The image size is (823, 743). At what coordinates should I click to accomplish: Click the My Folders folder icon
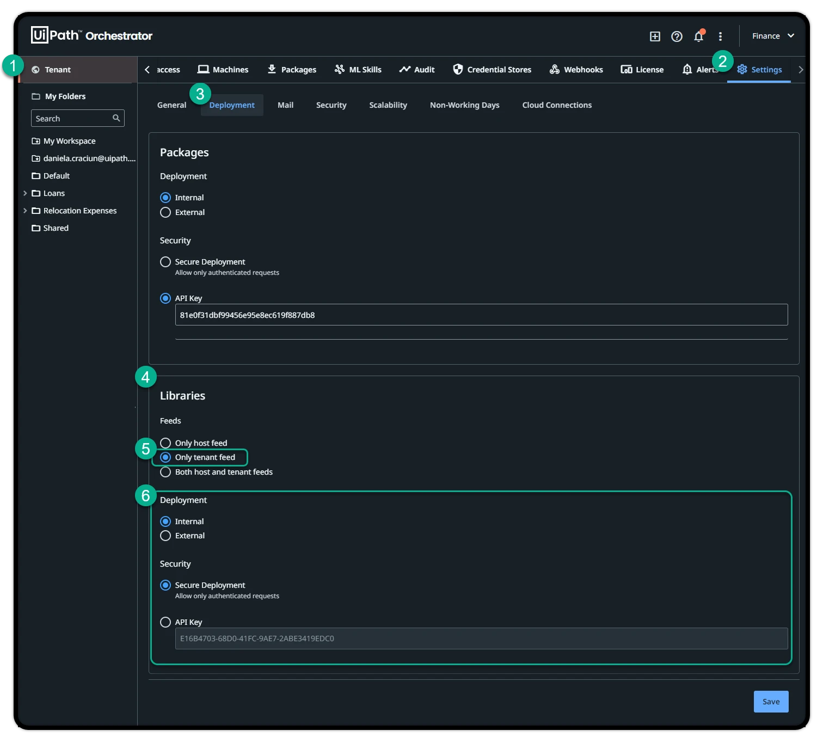36,96
